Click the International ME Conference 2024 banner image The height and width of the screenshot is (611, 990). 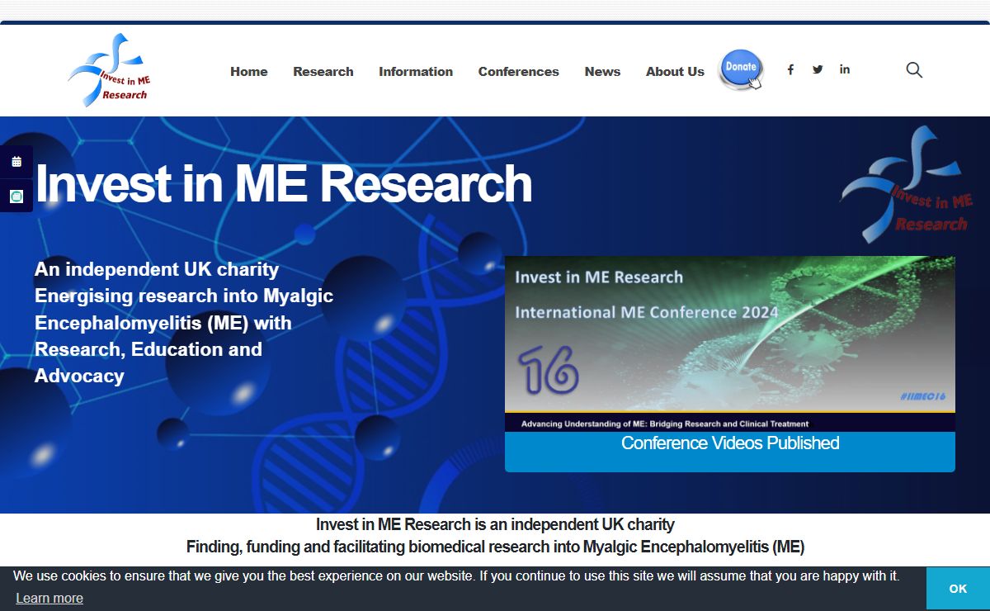(730, 343)
